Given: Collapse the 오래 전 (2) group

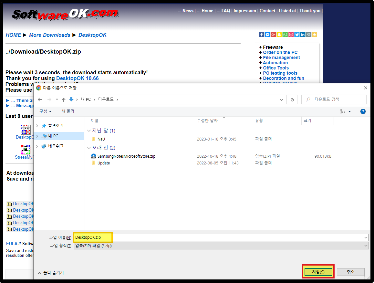Looking at the screenshot, I should [89, 148].
